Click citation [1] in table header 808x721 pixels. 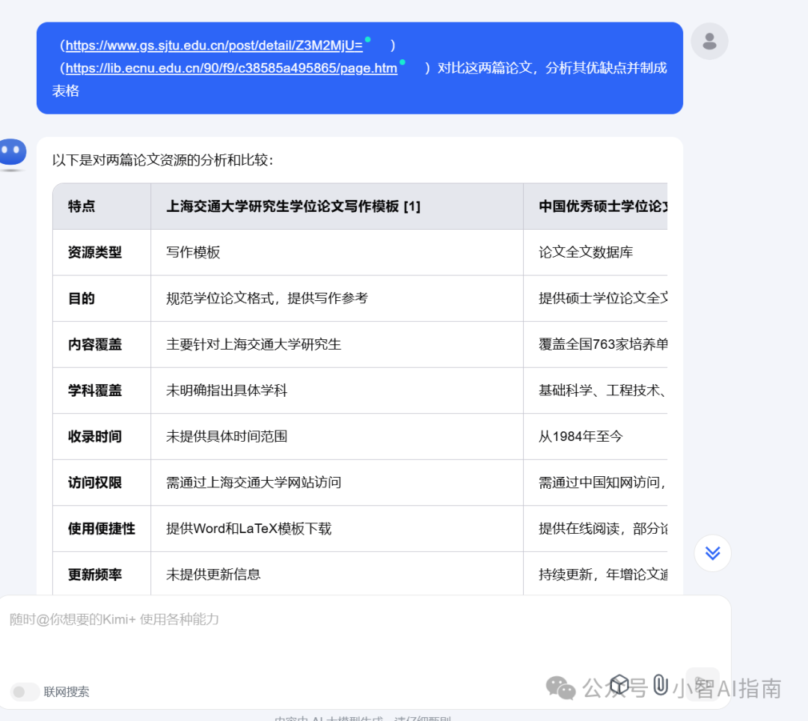click(411, 207)
